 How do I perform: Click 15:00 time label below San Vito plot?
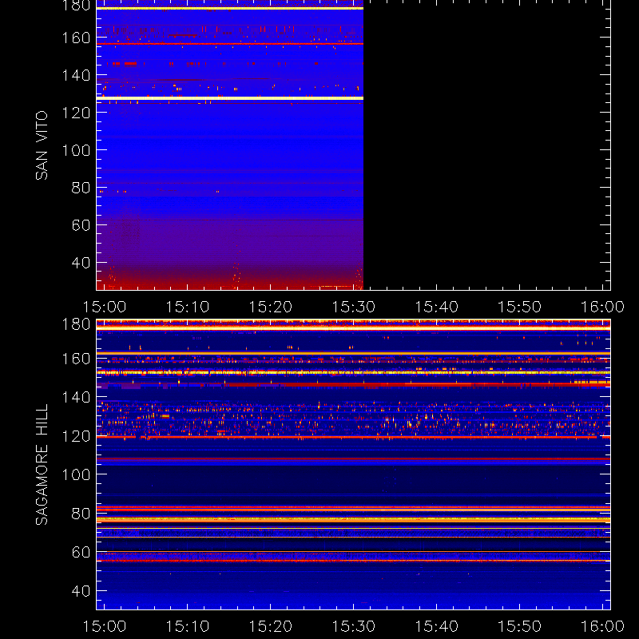pyautogui.click(x=105, y=307)
